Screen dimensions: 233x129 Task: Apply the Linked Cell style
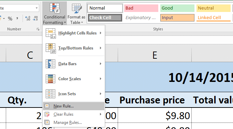coord(214,18)
